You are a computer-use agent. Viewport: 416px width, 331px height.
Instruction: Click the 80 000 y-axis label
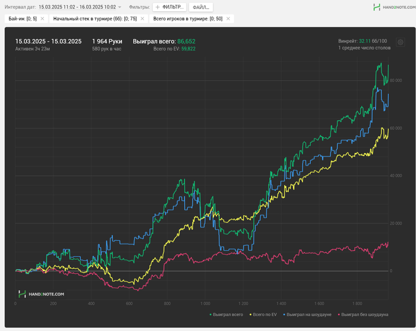click(396, 80)
